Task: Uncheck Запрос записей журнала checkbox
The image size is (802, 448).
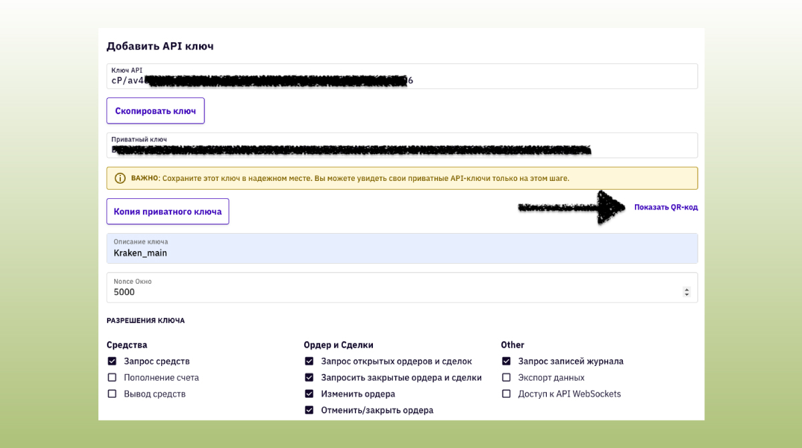Action: click(507, 361)
